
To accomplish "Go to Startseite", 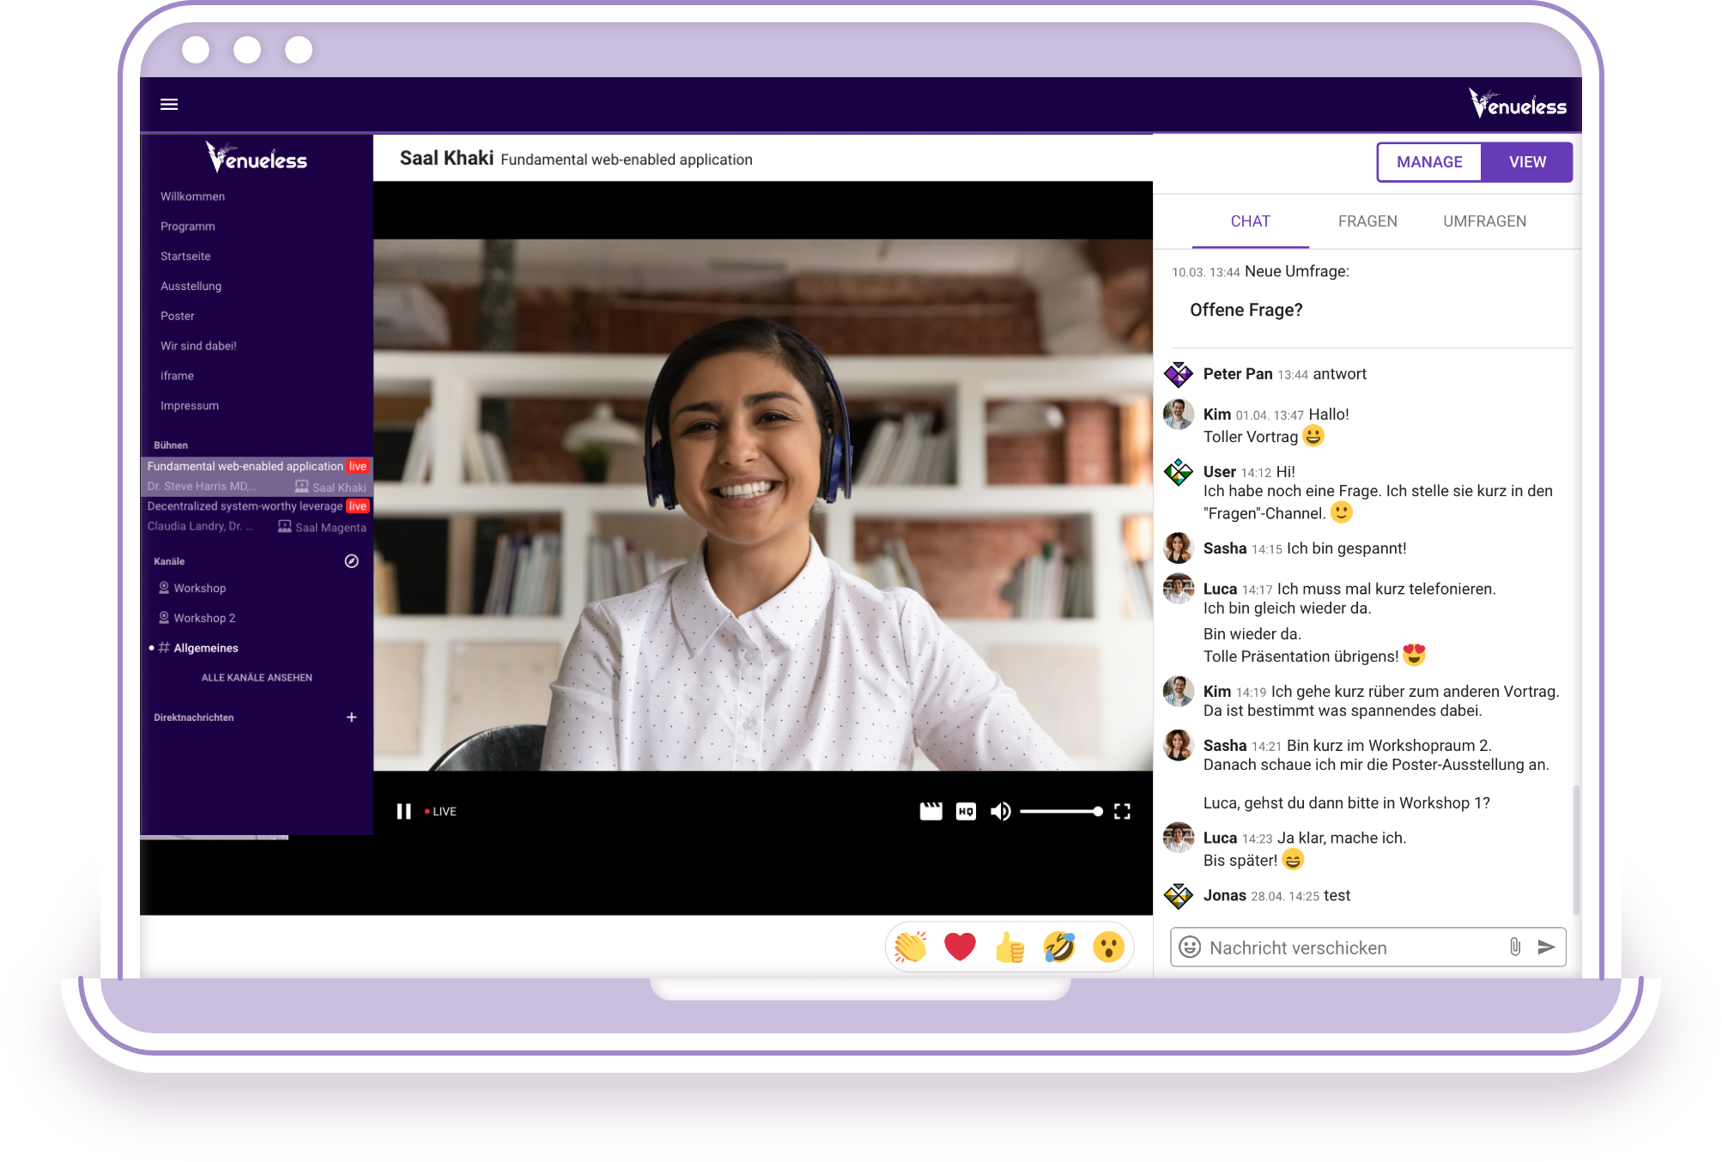I will click(185, 257).
